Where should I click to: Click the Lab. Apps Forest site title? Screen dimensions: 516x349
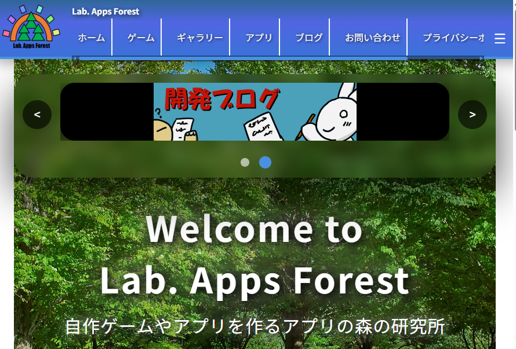click(x=106, y=12)
